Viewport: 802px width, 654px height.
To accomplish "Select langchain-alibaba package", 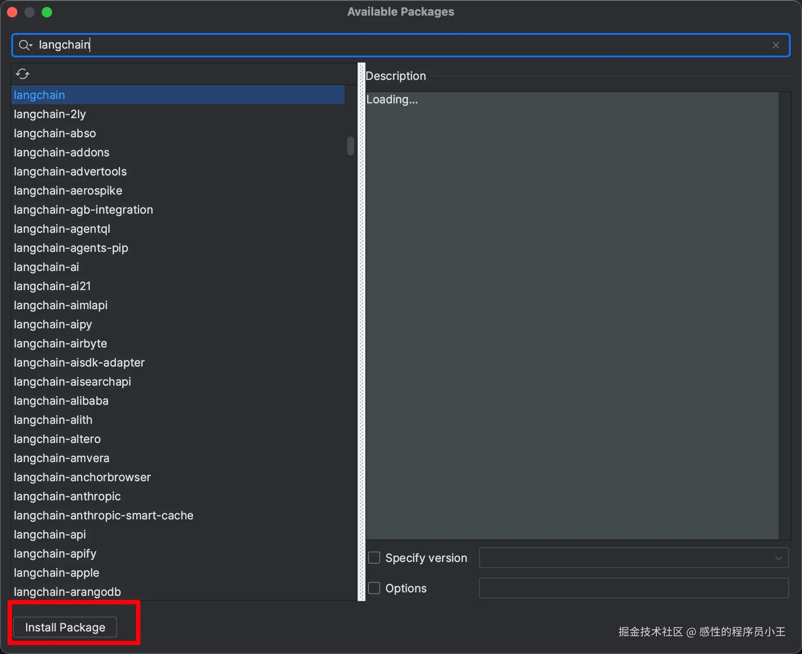I will pyautogui.click(x=178, y=400).
